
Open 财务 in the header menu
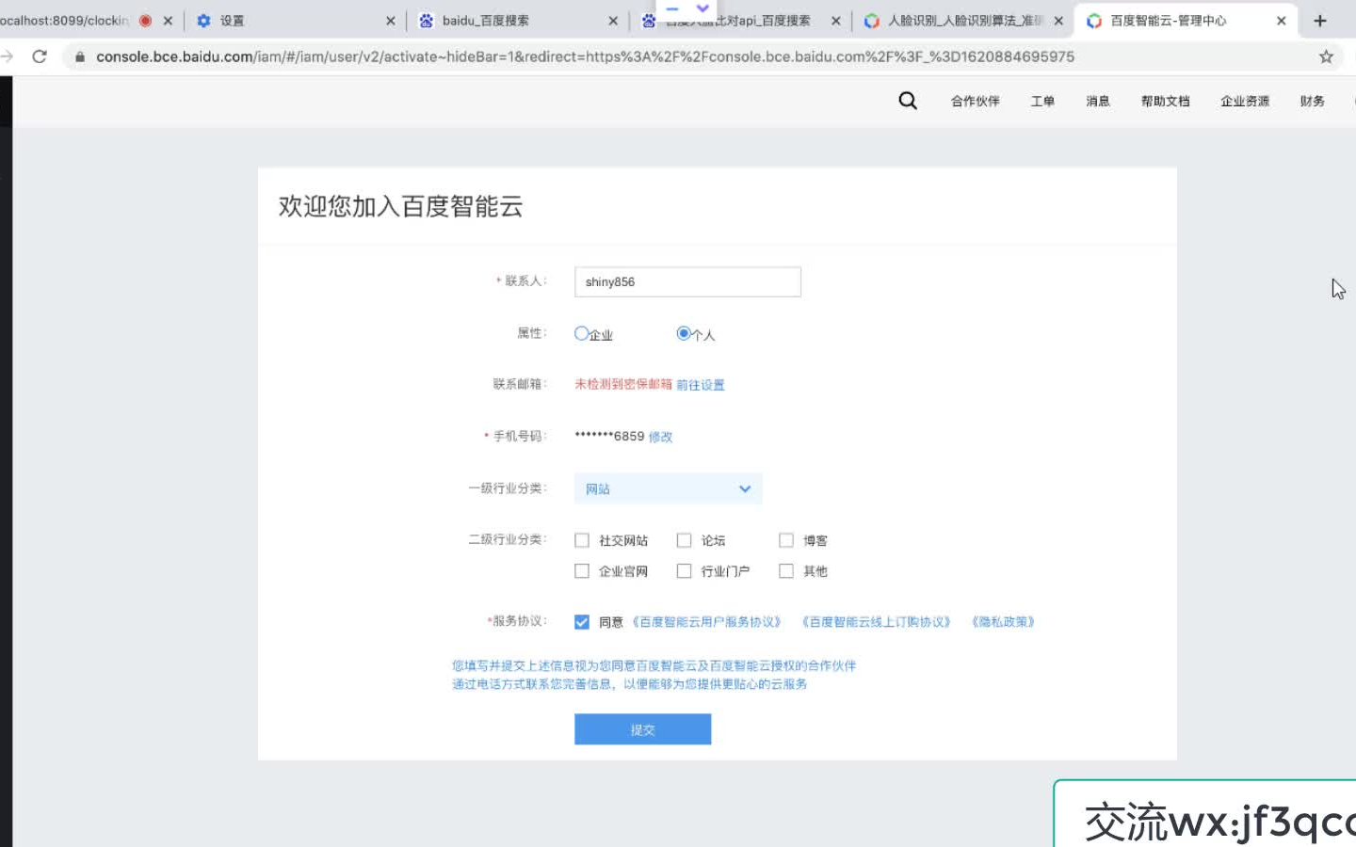tap(1313, 101)
